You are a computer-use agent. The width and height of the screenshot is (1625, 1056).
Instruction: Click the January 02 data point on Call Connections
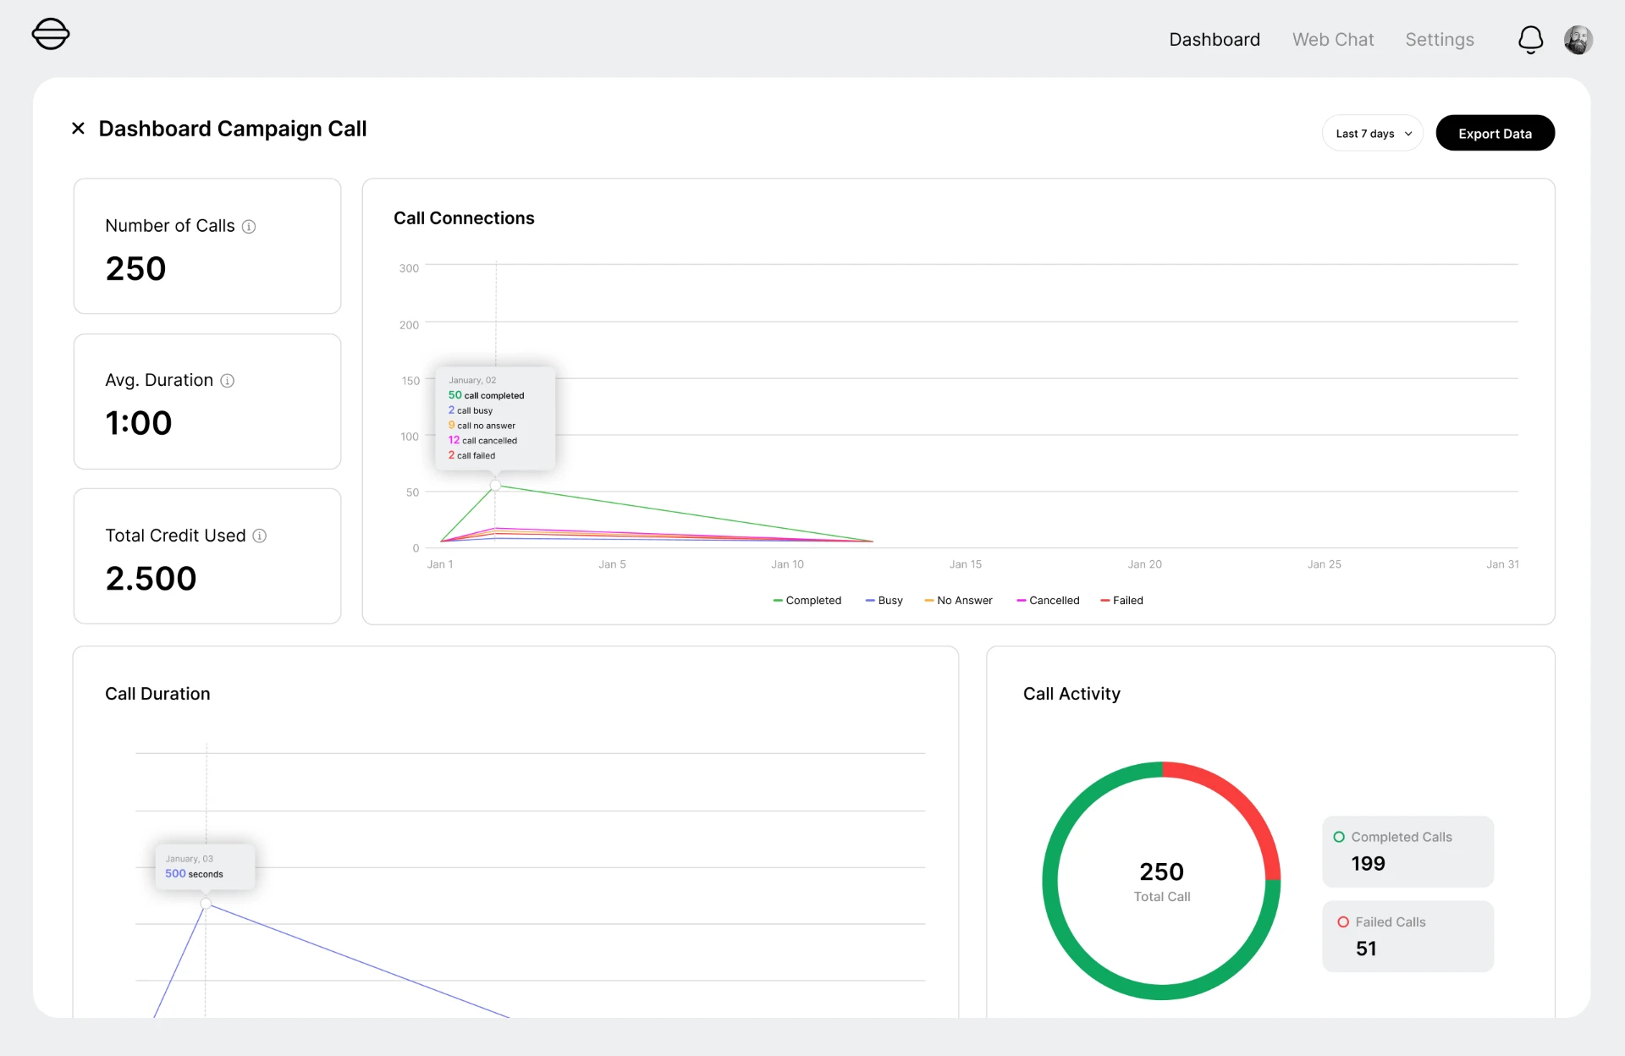(x=496, y=486)
